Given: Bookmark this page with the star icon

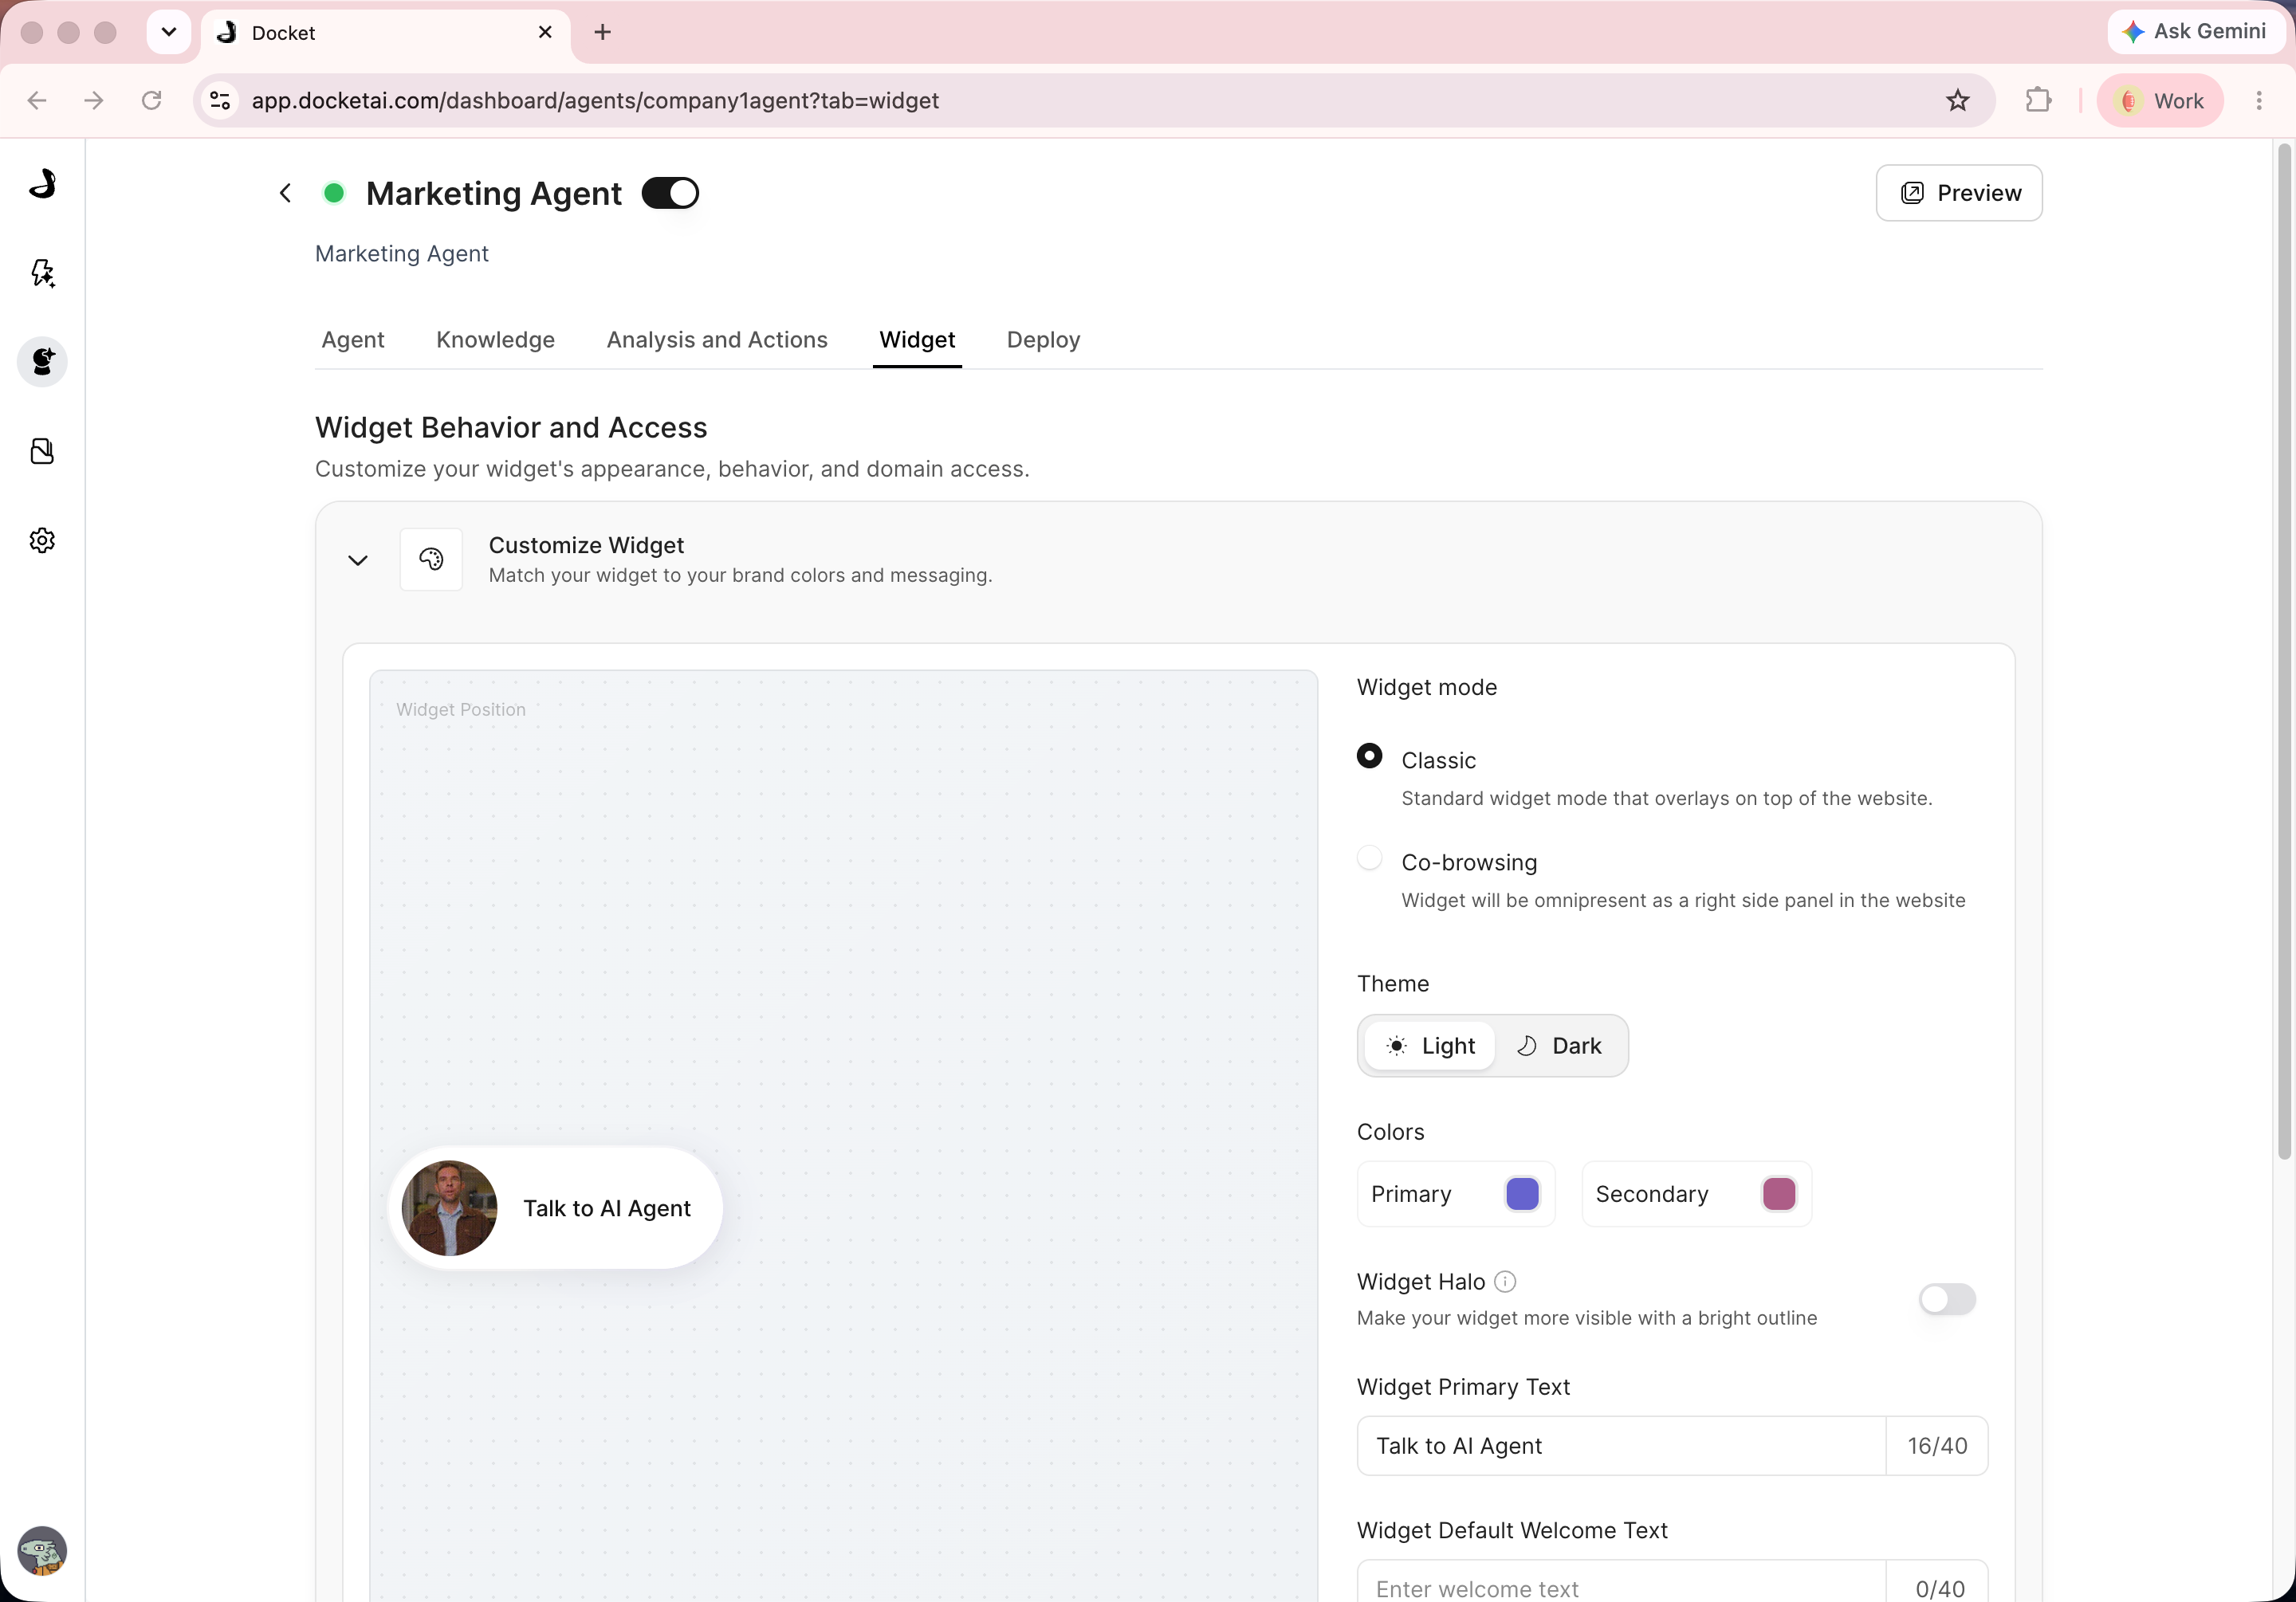Looking at the screenshot, I should pyautogui.click(x=1957, y=100).
